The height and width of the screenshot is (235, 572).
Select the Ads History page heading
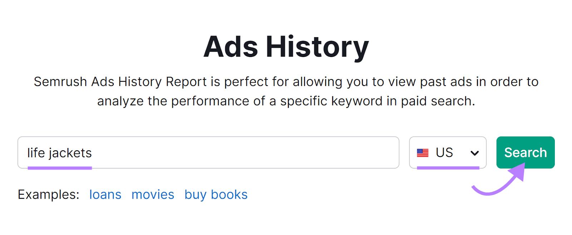click(286, 46)
